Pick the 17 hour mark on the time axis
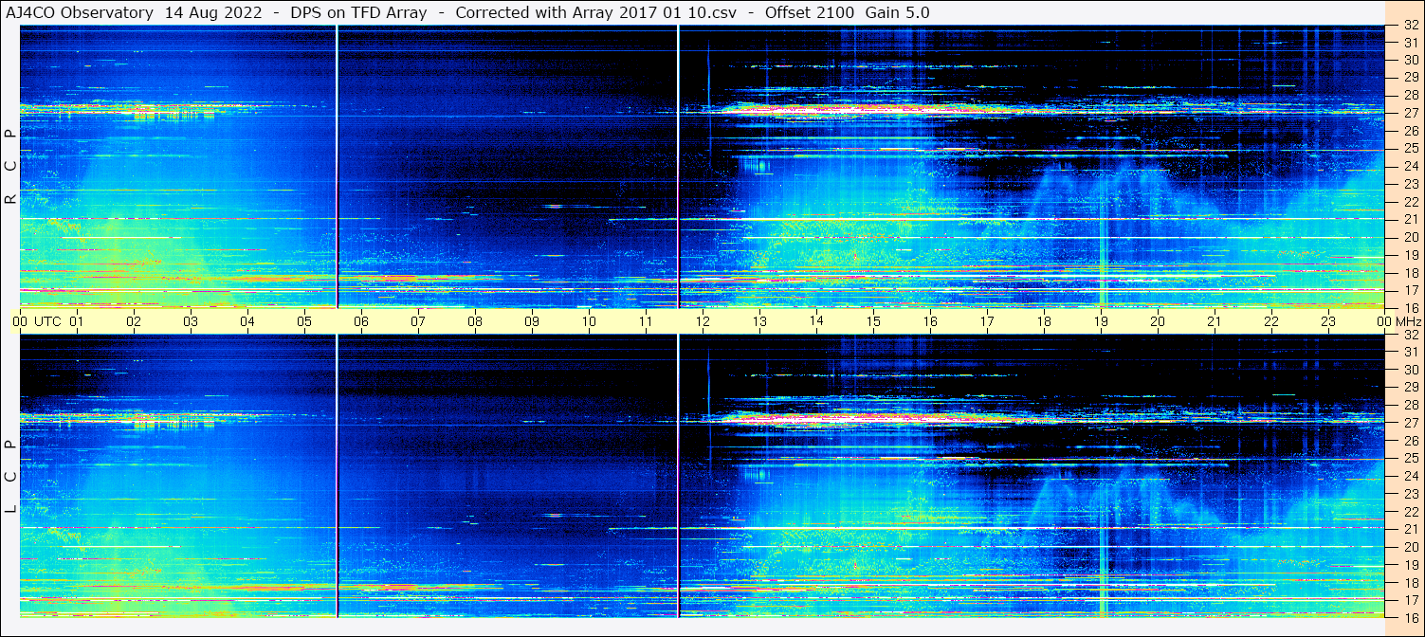Image resolution: width=1425 pixels, height=637 pixels. (987, 321)
